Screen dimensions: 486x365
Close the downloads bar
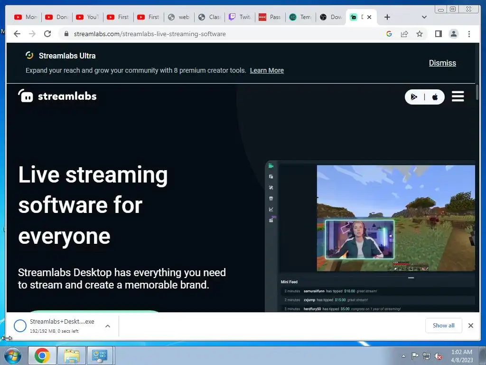pos(471,325)
